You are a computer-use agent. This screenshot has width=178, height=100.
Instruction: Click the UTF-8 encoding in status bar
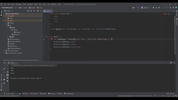pyautogui.click(x=163, y=96)
